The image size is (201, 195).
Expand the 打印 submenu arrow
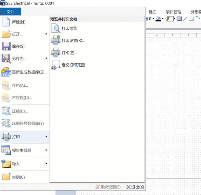46,137
